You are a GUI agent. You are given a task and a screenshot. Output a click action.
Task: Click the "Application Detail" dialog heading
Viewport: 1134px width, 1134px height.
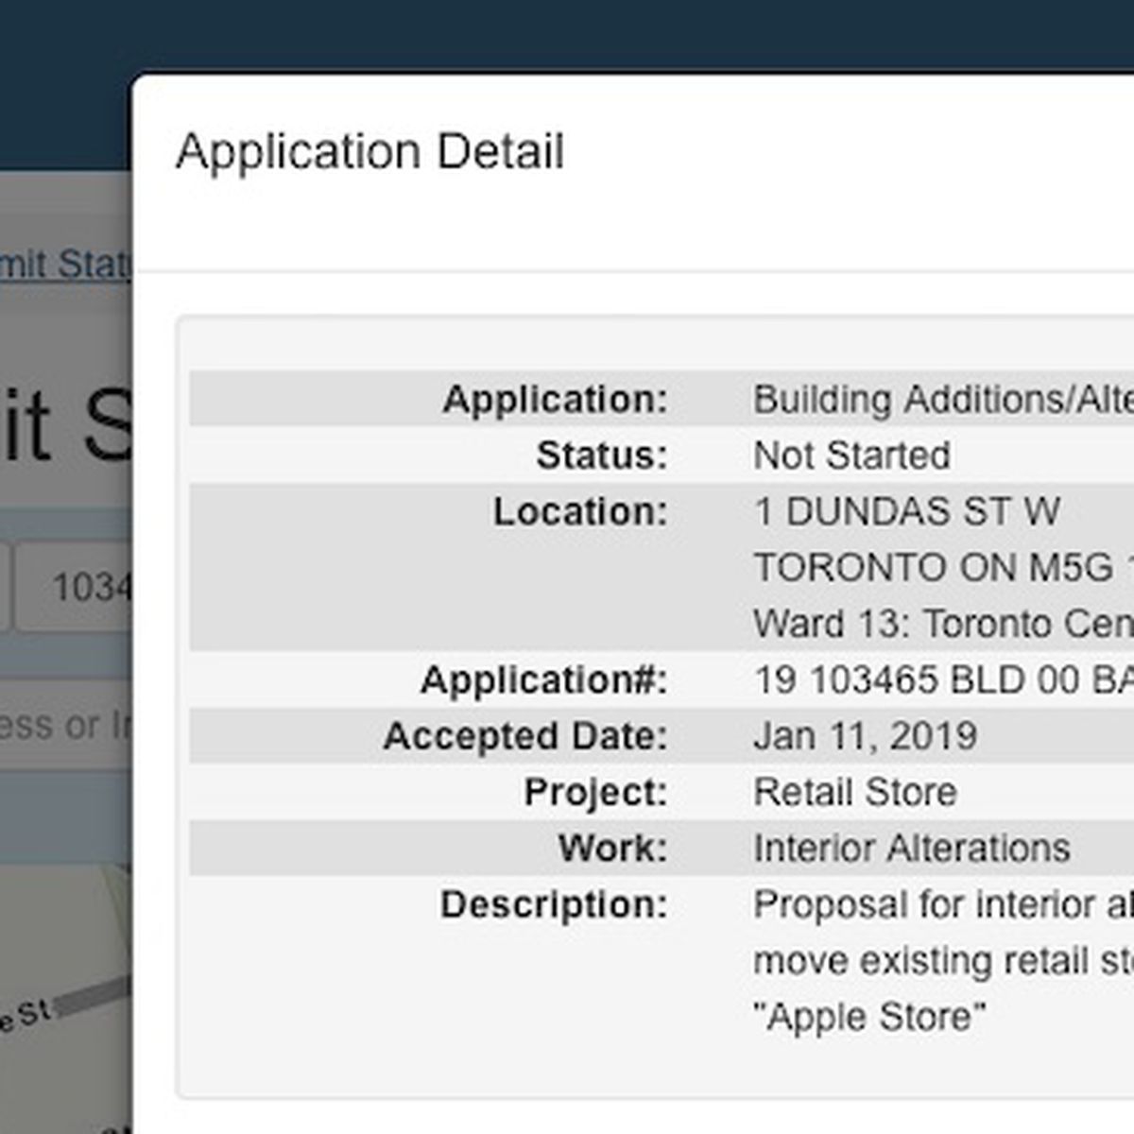369,152
